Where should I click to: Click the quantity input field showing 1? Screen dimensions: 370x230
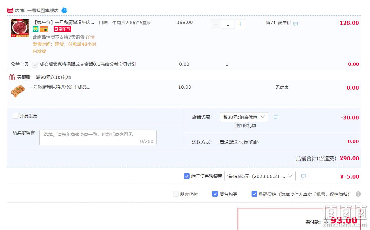coord(228,24)
